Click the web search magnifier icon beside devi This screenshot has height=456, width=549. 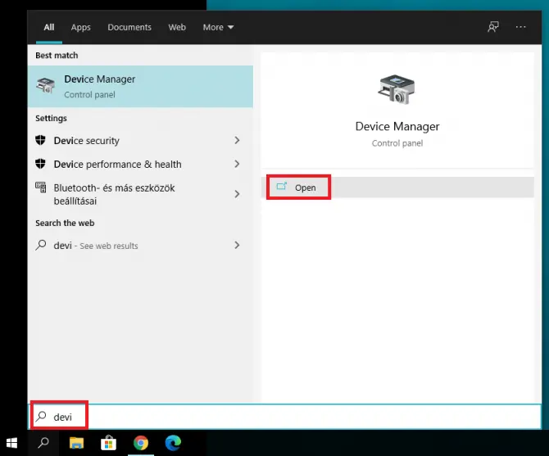41,245
